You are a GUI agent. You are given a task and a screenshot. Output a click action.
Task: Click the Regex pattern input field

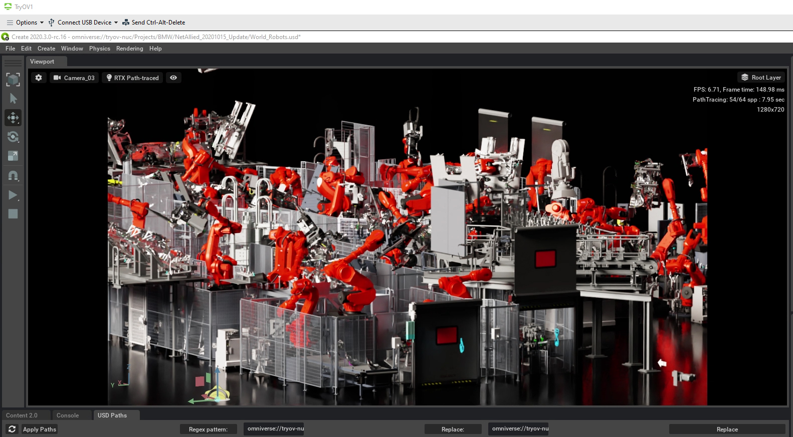click(x=274, y=428)
